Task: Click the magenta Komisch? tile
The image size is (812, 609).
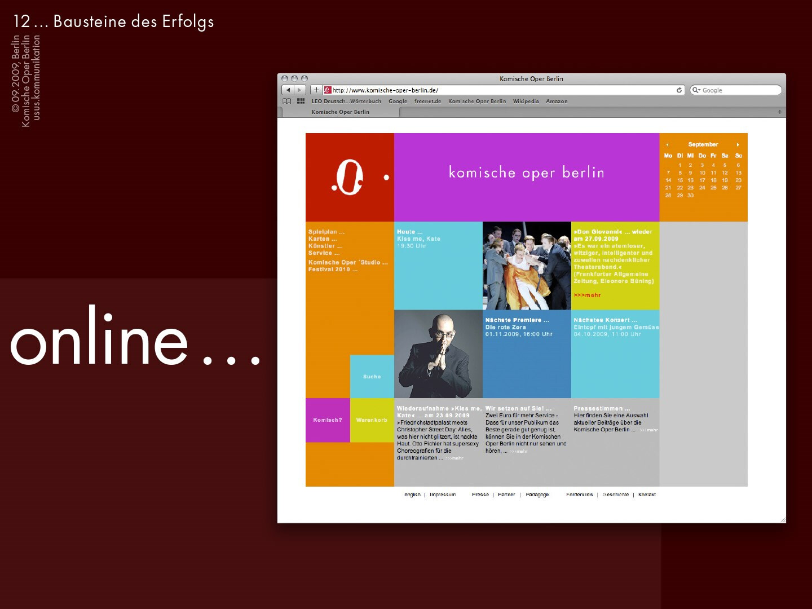Action: pyautogui.click(x=328, y=420)
